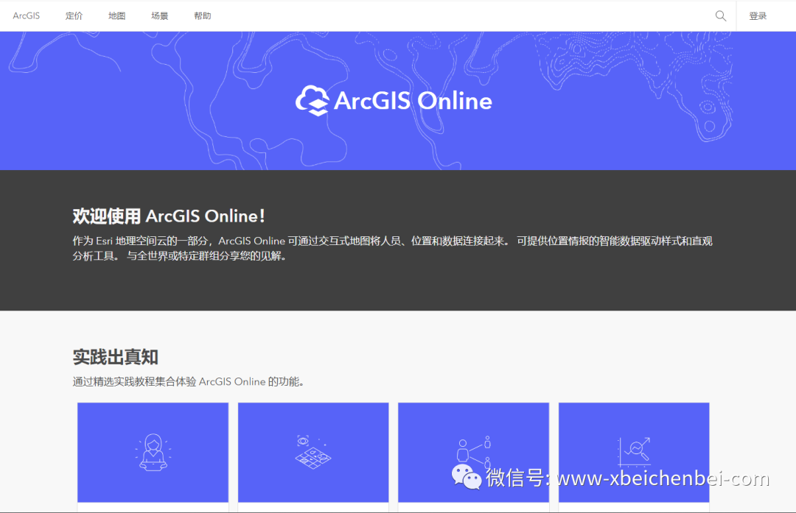Open the tutorial card with map-grid icon
Image resolution: width=796 pixels, height=513 pixels.
point(313,452)
